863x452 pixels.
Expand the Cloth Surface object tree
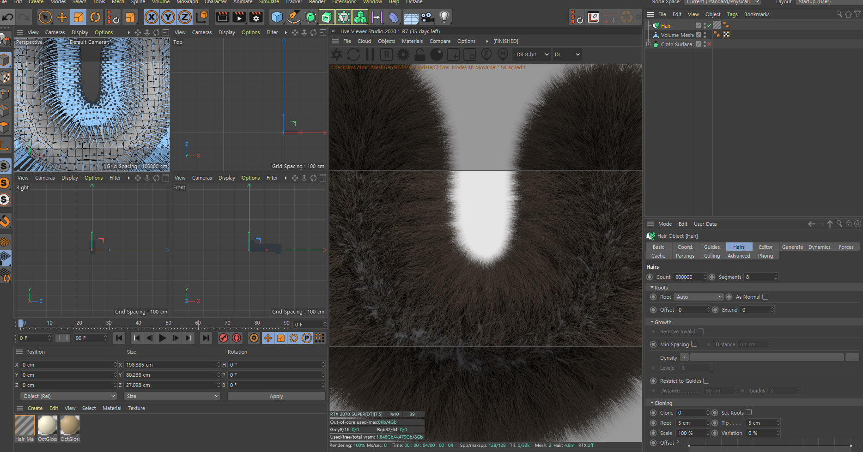[x=649, y=44]
